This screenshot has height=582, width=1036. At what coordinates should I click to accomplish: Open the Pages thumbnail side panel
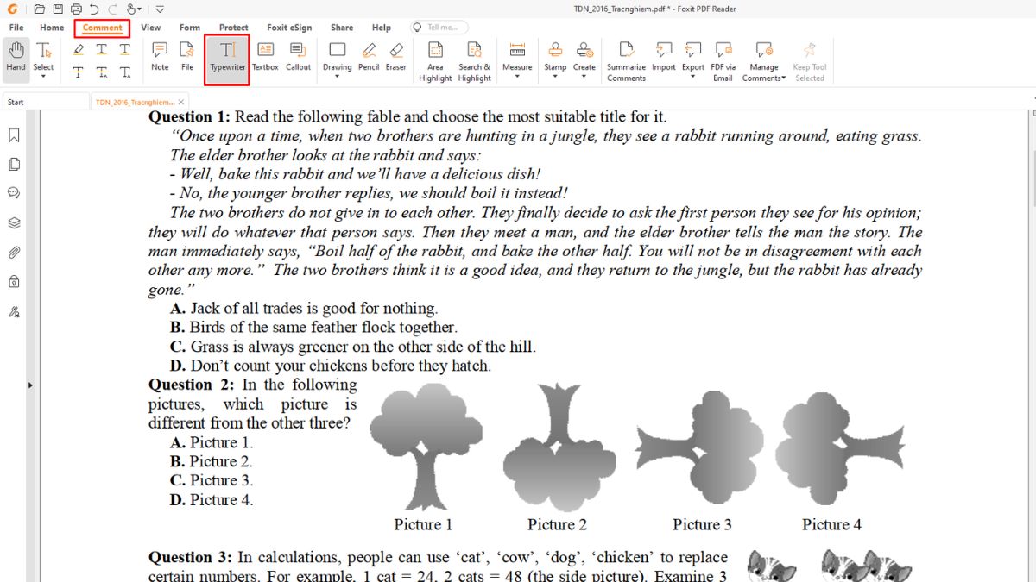tap(14, 165)
